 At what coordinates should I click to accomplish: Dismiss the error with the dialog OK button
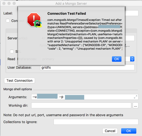pyautogui.click(x=117, y=59)
